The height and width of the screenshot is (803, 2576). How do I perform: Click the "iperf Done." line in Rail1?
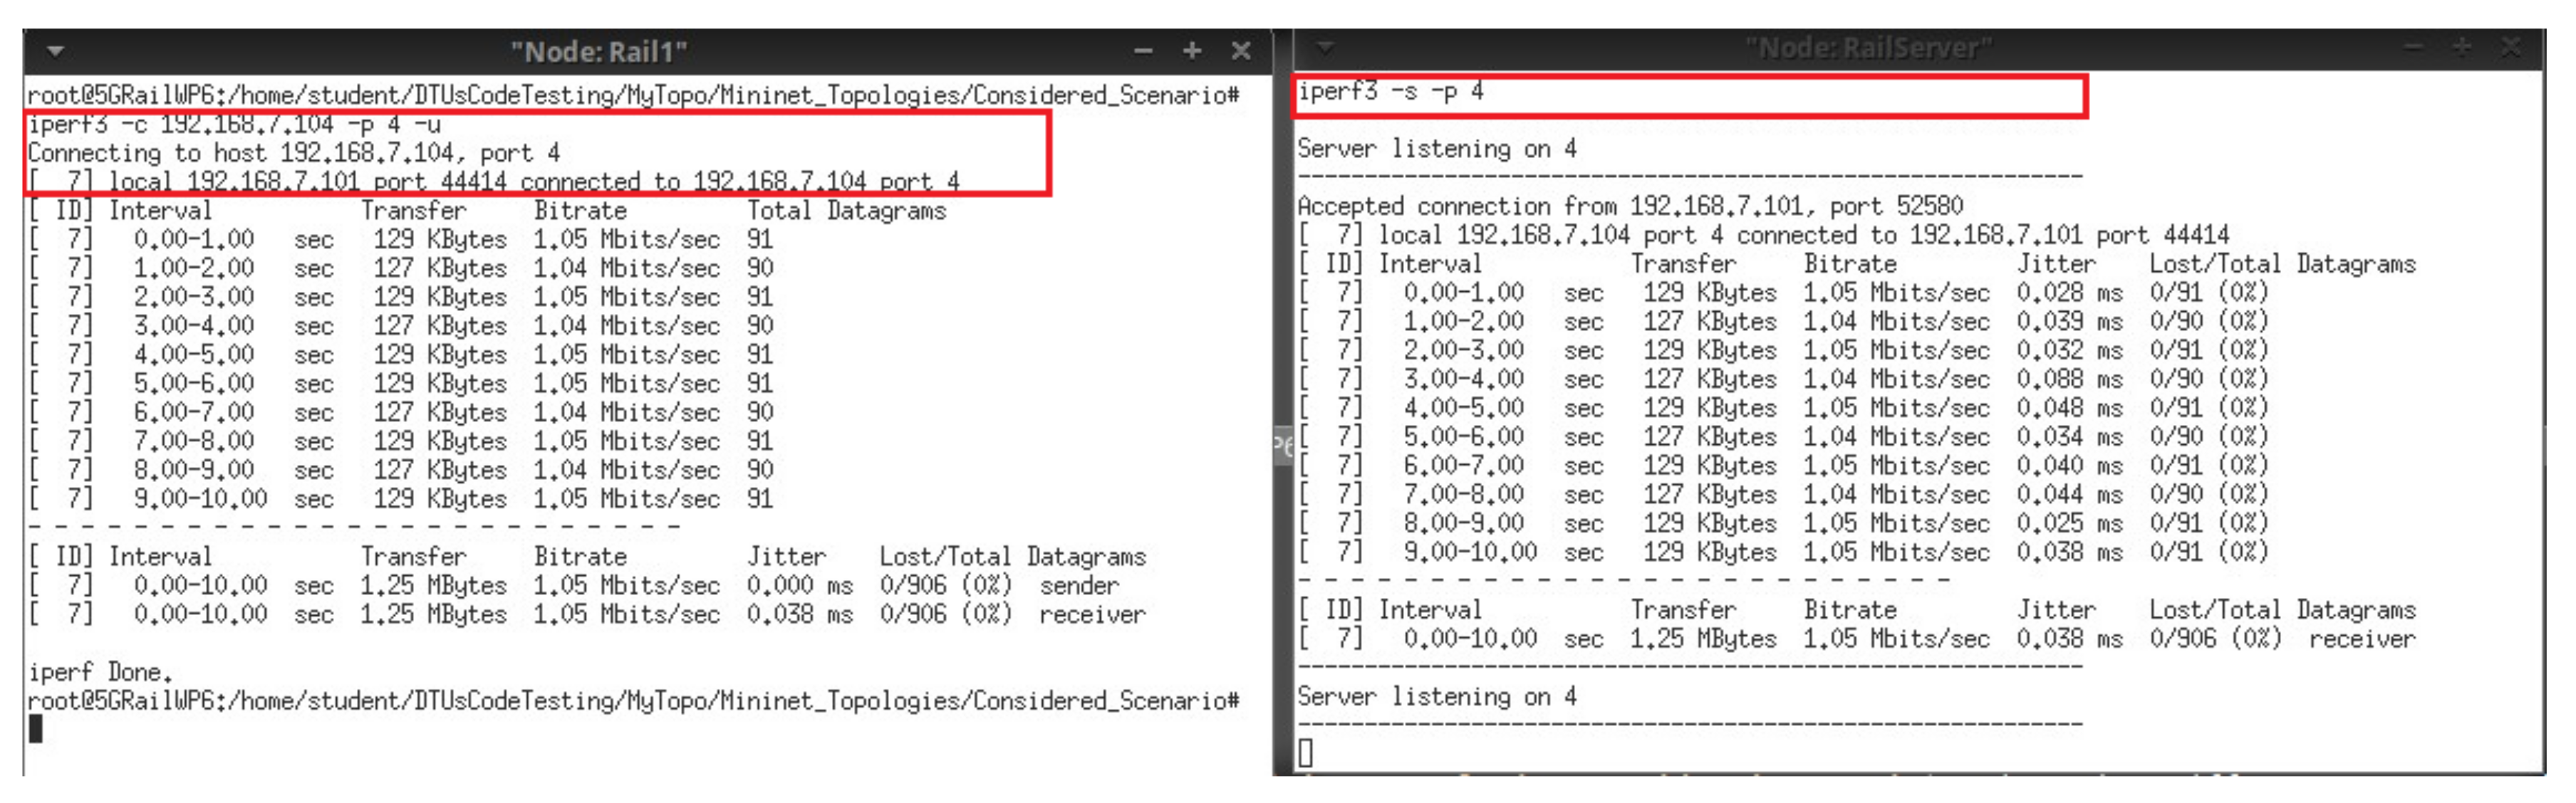tap(100, 672)
